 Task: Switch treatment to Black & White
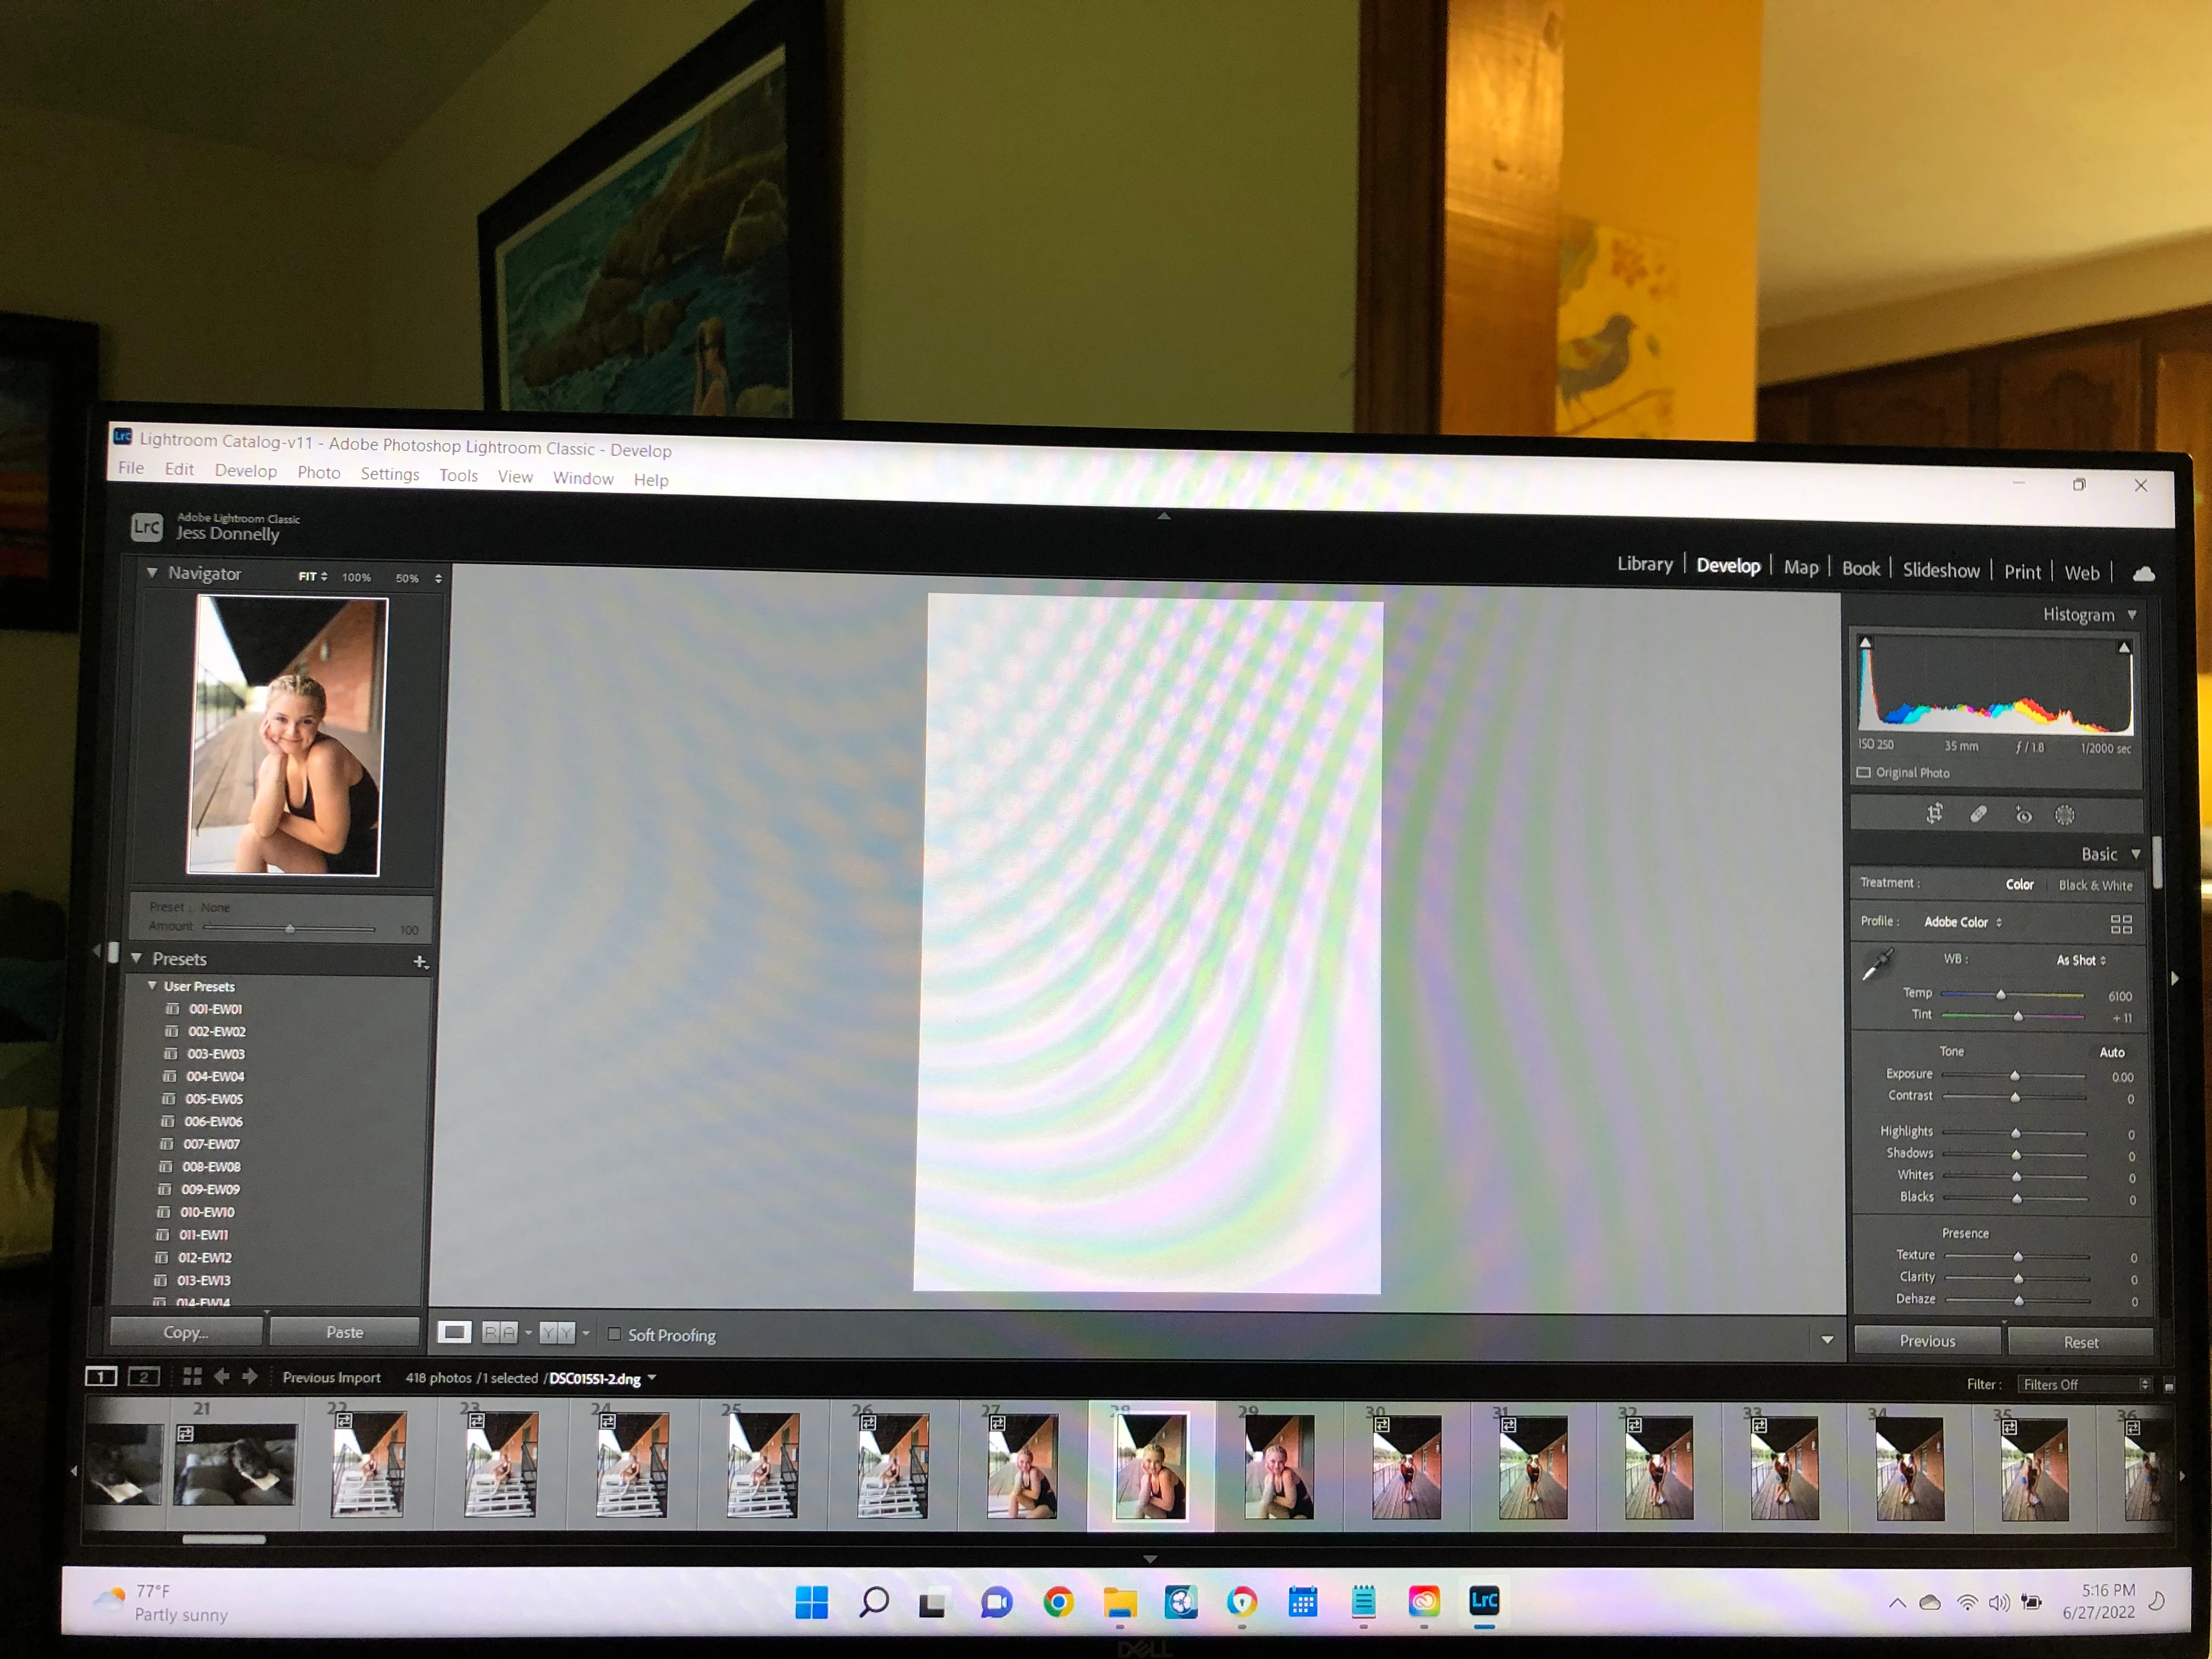click(x=2095, y=886)
